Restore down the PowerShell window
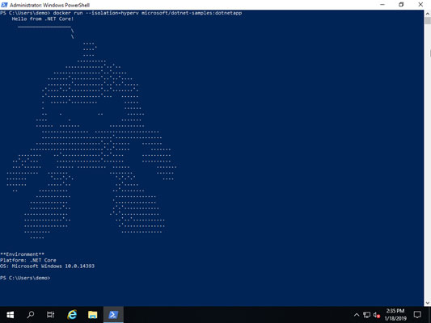Viewport: 431px width, 323px height. [401, 5]
